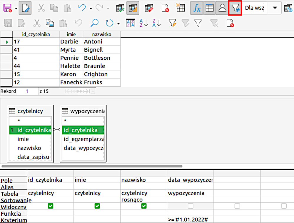Select data_zapisu field in czytelnicy table

[x=33, y=157]
